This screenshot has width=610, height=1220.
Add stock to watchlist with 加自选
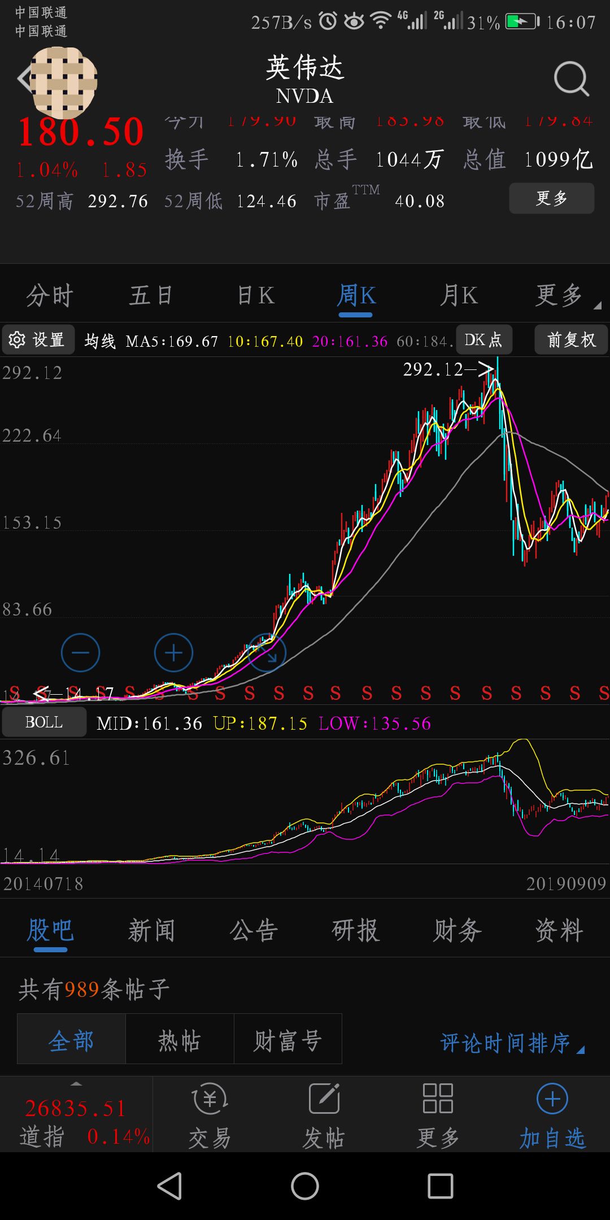pos(552,1116)
